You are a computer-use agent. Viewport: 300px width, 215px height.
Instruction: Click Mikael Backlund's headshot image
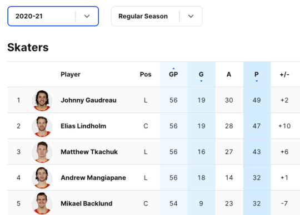[42, 203]
